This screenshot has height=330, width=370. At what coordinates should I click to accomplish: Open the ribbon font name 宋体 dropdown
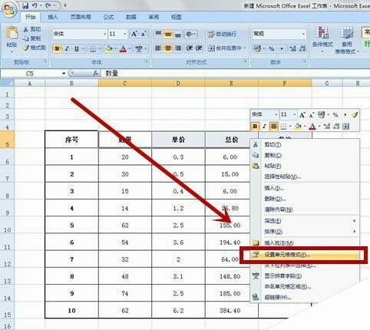pos(104,34)
